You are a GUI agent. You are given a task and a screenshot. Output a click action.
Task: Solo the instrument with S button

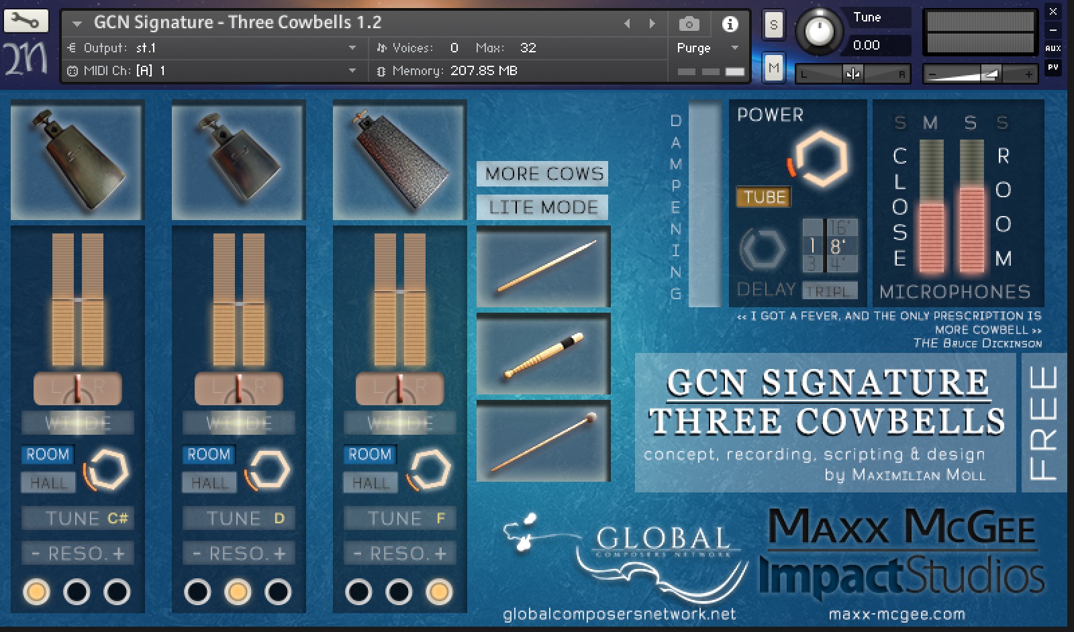(774, 25)
